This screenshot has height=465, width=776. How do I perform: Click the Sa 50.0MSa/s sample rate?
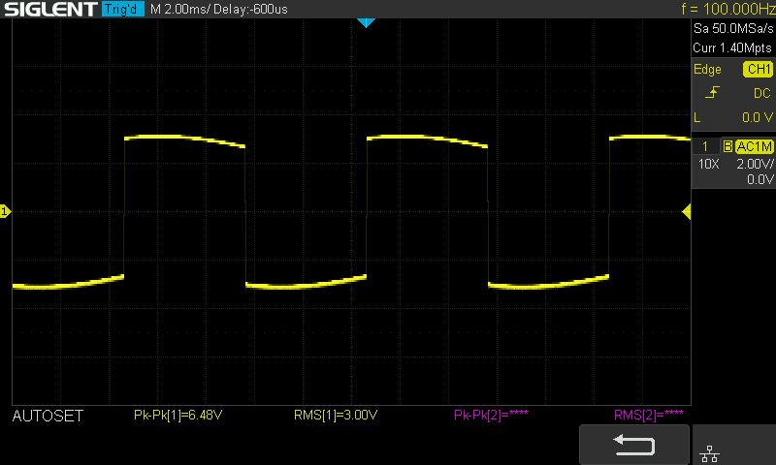click(733, 28)
